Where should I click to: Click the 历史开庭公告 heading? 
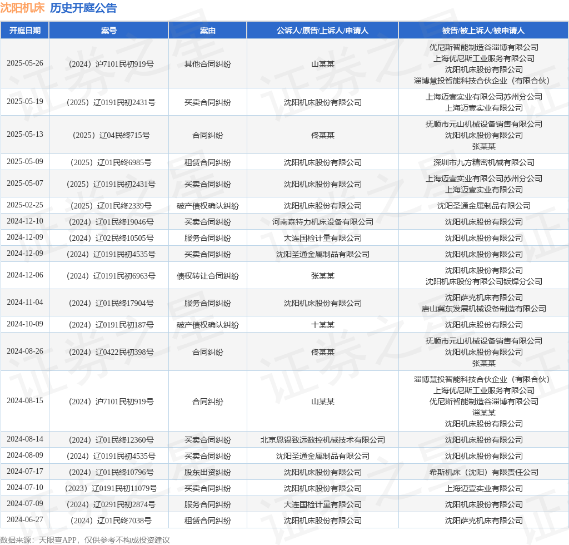click(x=83, y=8)
